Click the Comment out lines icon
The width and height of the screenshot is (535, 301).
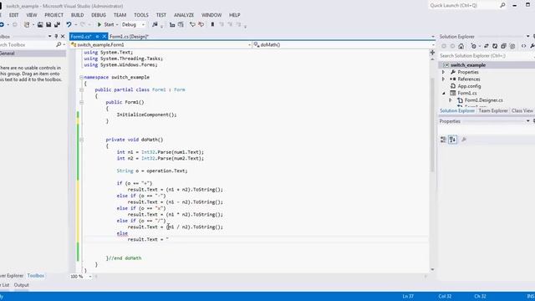point(192,24)
